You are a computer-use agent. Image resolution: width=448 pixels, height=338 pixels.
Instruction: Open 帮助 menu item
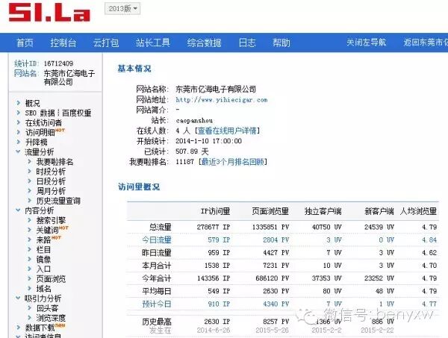(x=281, y=43)
